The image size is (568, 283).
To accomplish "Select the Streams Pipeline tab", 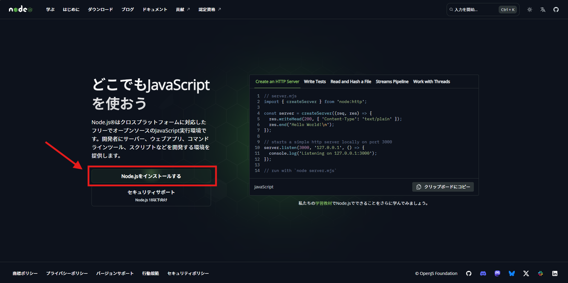I will (x=392, y=81).
